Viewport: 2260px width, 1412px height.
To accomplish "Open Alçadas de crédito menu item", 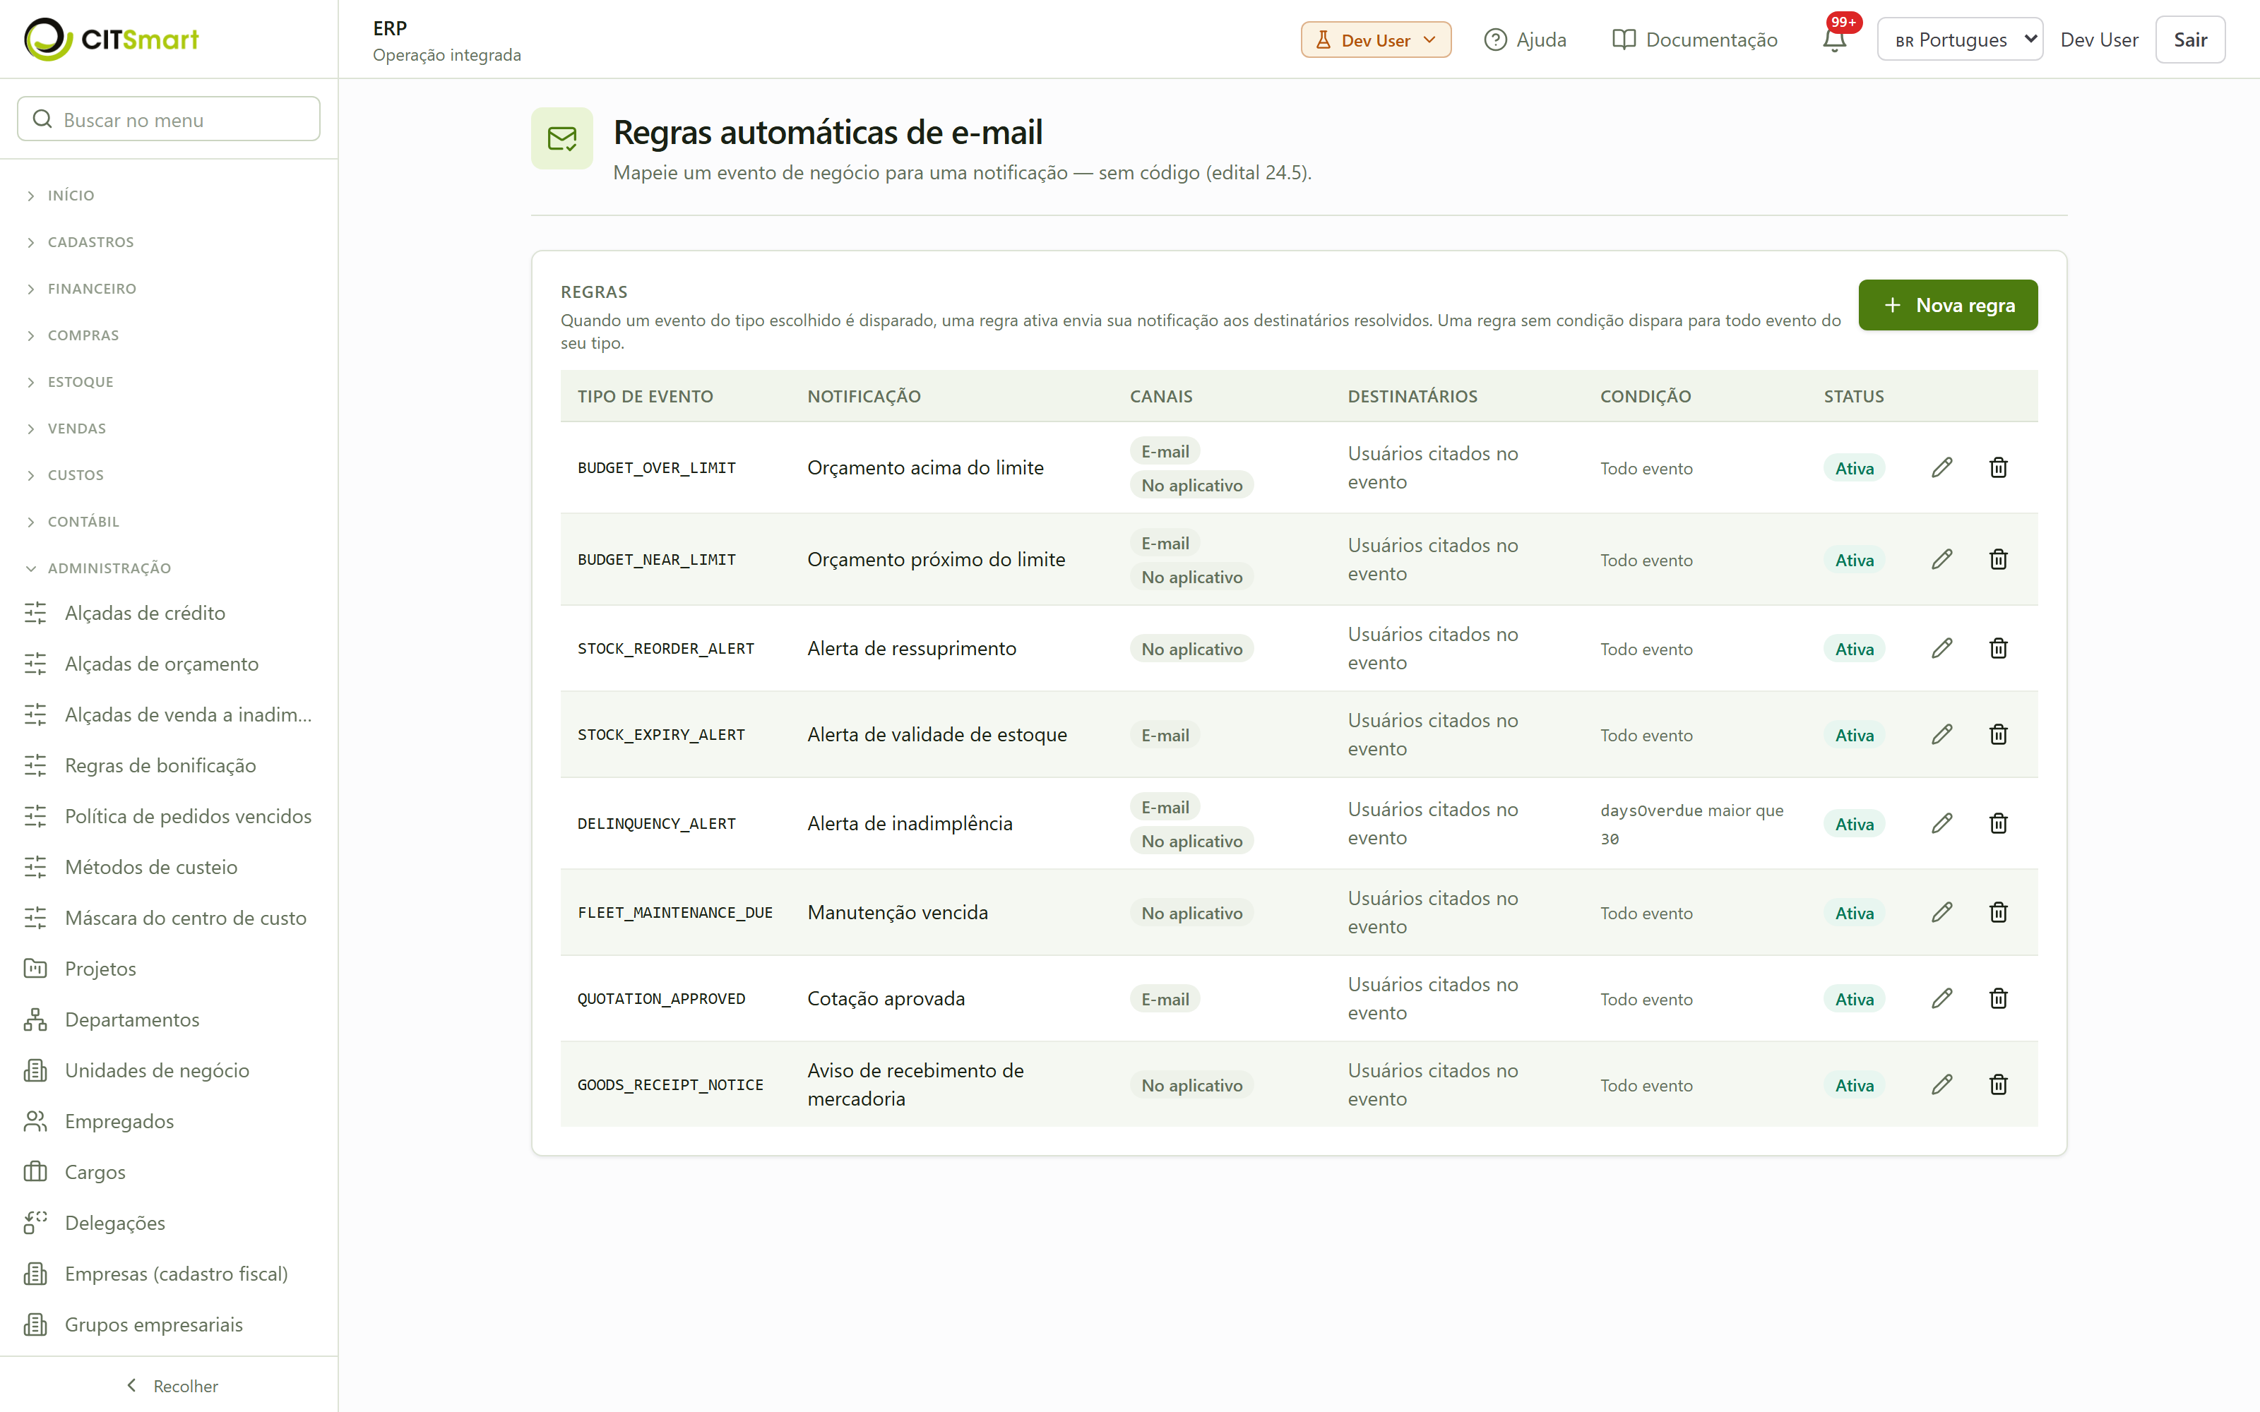I will [169, 613].
